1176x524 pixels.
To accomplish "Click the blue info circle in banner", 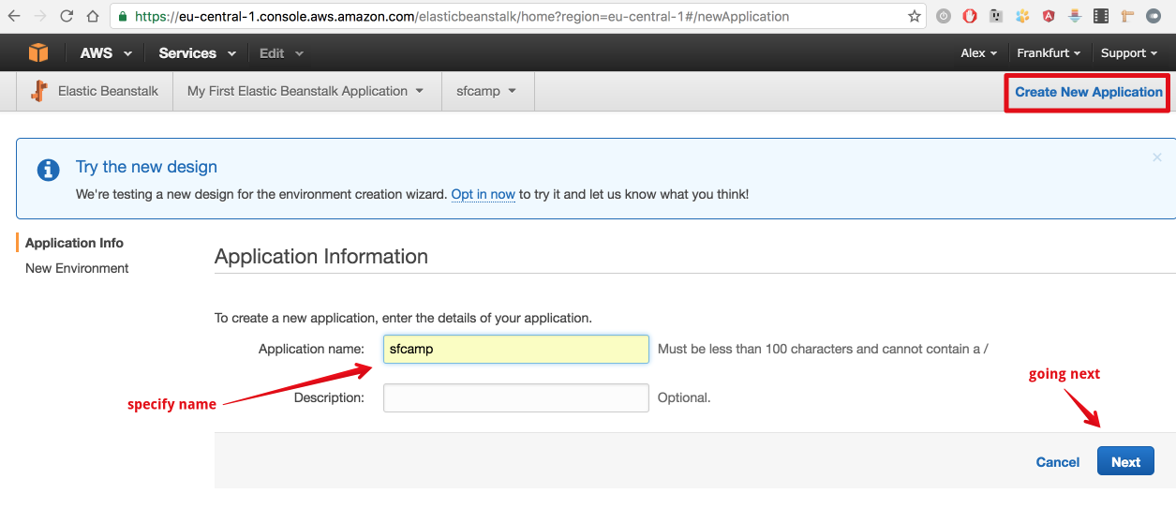I will pyautogui.click(x=48, y=170).
